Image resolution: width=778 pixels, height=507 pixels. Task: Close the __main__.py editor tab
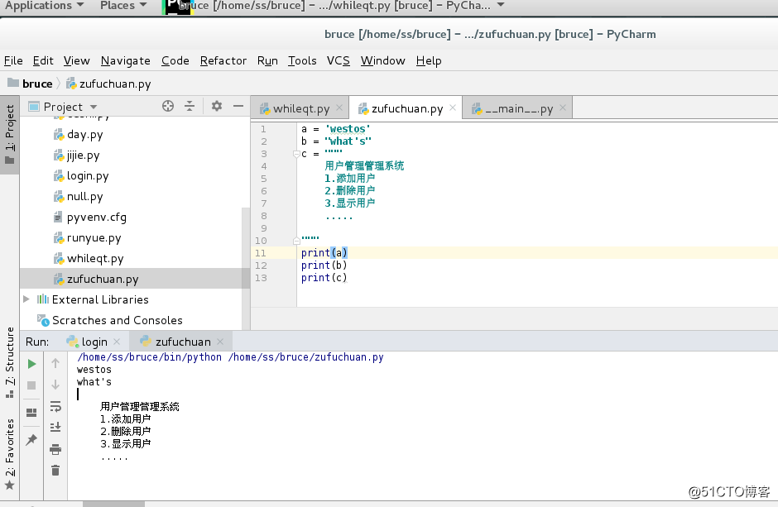(x=563, y=108)
